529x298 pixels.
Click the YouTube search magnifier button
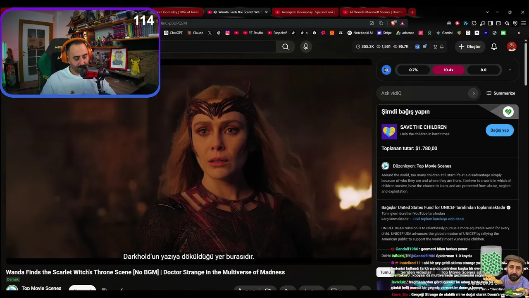[x=285, y=47]
